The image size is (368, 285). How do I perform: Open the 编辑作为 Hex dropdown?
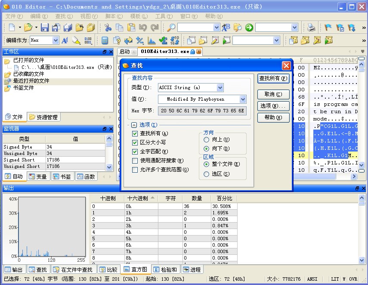click(56, 40)
